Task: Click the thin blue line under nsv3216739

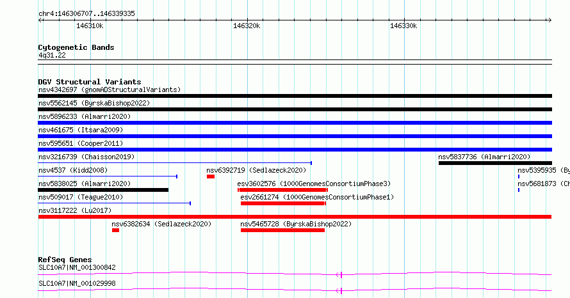Action: (x=175, y=163)
